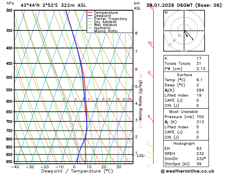Click the hPa unit label at top left
This screenshot has width=225, height=174.
point(10,3)
